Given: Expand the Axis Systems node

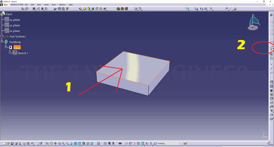Looking at the screenshot, I should 2,36.
